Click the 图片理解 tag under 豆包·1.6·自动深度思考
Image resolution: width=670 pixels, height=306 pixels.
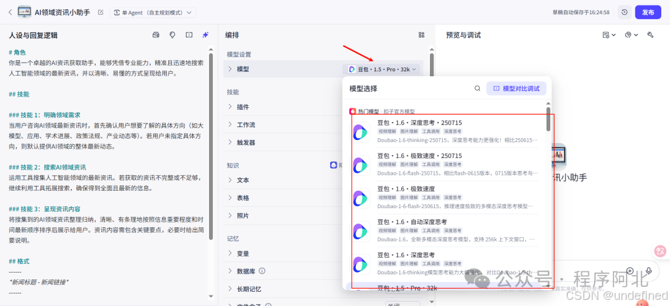click(x=409, y=231)
